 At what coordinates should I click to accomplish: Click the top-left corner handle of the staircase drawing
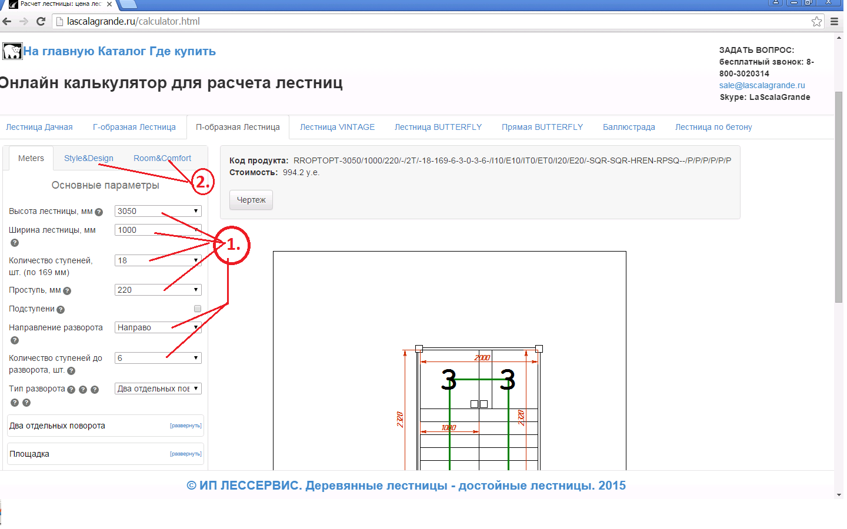419,349
